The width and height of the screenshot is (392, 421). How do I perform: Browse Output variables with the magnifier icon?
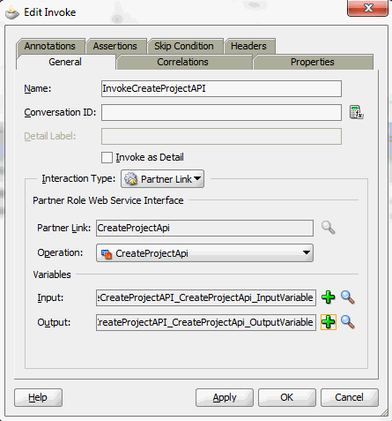pyautogui.click(x=348, y=322)
